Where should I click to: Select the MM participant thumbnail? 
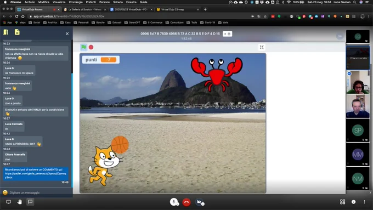click(x=358, y=155)
